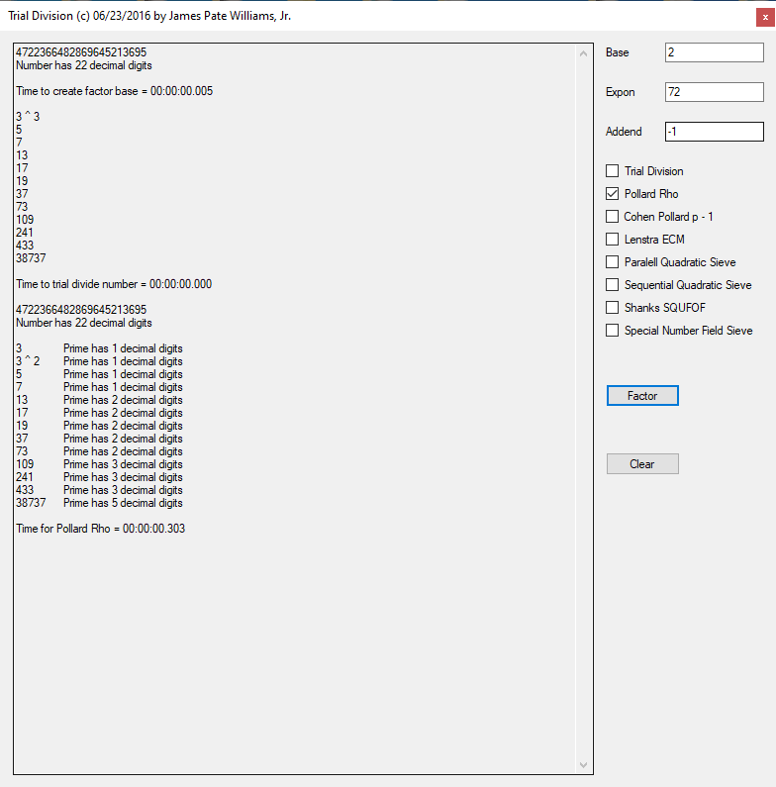Close the Trial Division window
Viewport: 776px width, 787px height.
click(x=763, y=17)
